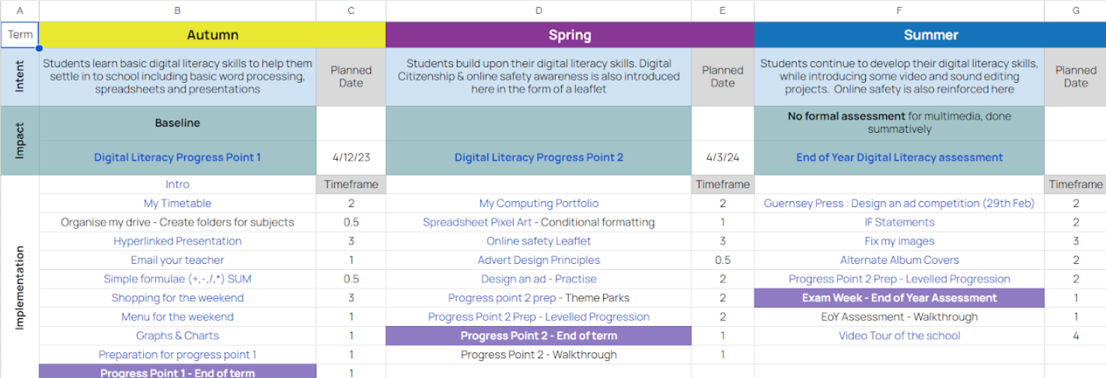Open the Graphs & Charts link
1106x378 pixels.
tap(177, 336)
